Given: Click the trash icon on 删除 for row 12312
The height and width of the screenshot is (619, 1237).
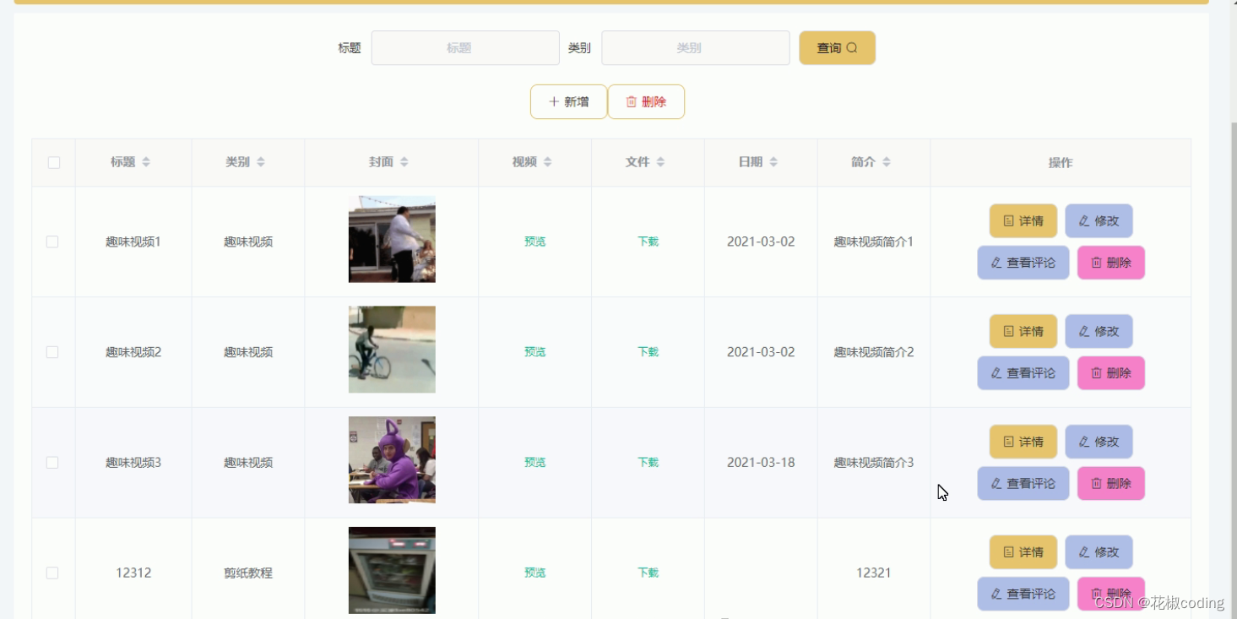Looking at the screenshot, I should [1097, 594].
